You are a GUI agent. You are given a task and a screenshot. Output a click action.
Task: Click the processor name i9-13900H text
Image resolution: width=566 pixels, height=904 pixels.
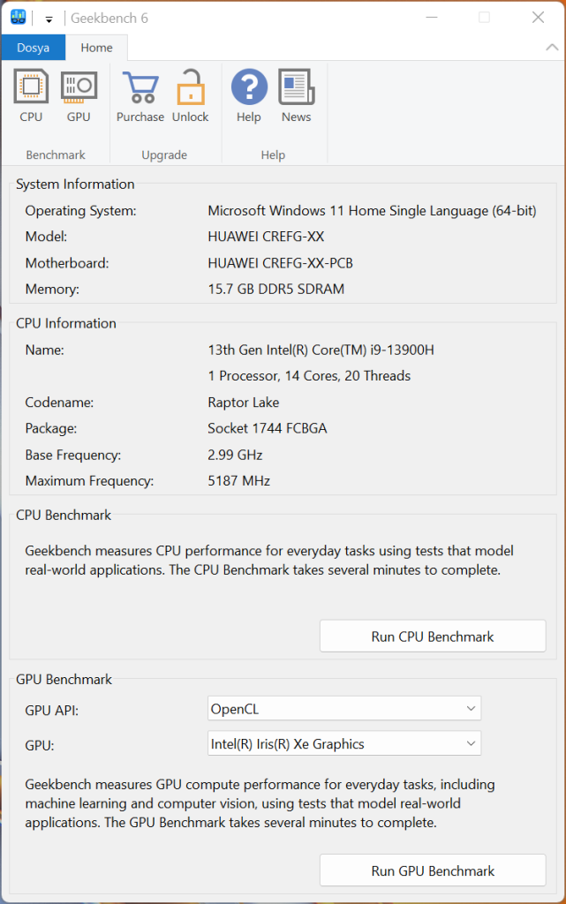click(321, 350)
